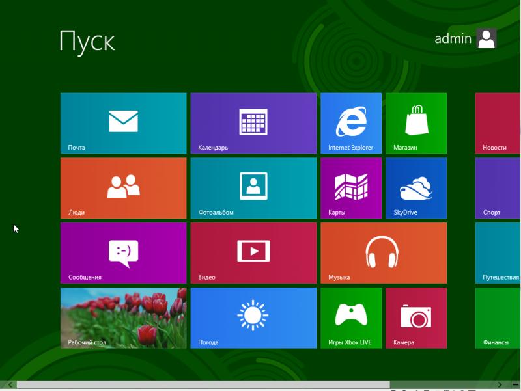521x391 pixels.
Task: Open Рабочий стол desktop tile
Action: [123, 318]
